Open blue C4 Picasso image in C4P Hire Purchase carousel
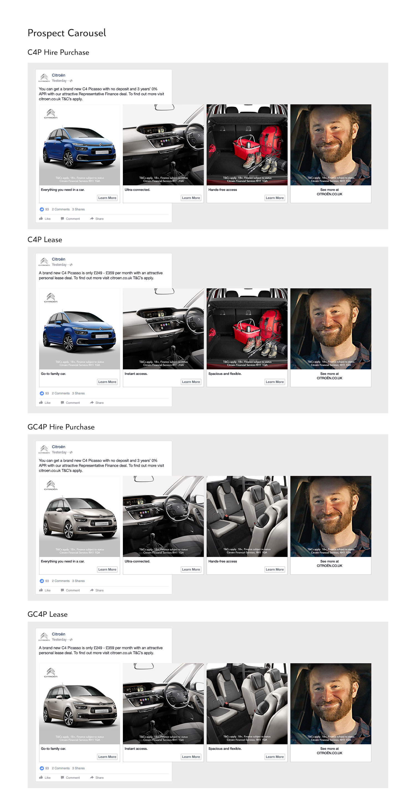Image resolution: width=416 pixels, height=812 pixels. point(79,145)
